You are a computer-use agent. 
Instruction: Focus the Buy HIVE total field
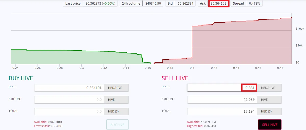click(69, 111)
